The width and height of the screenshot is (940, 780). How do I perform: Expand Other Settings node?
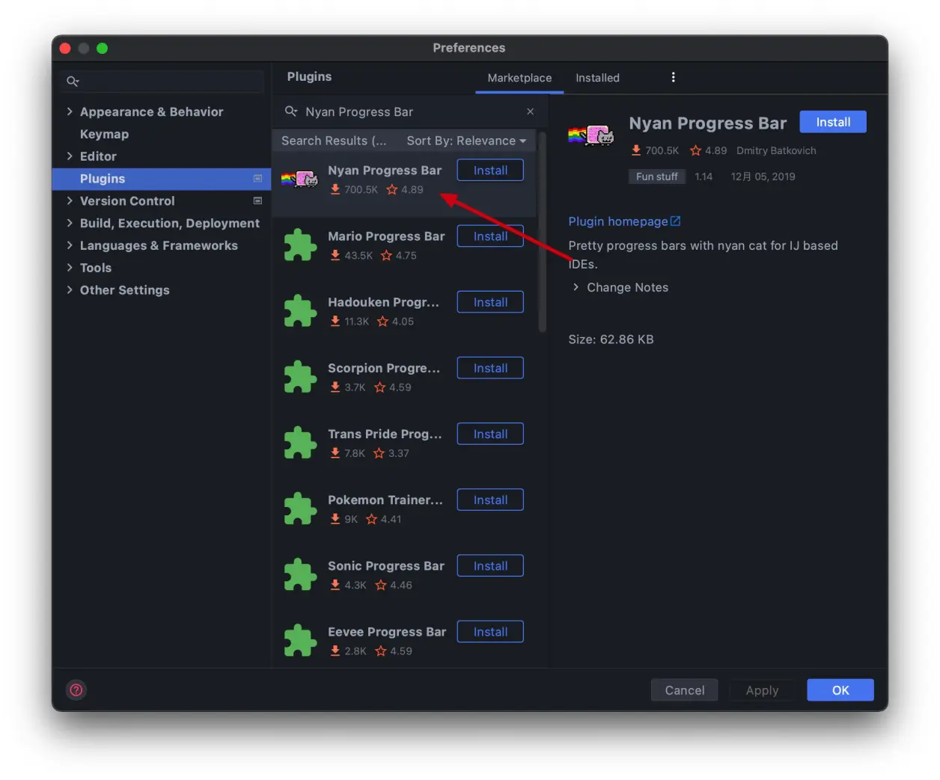(x=70, y=290)
